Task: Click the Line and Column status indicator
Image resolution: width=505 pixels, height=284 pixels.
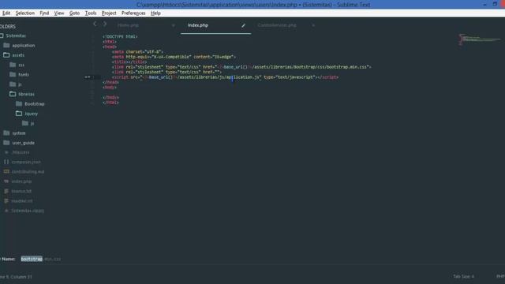Action: 16,277
